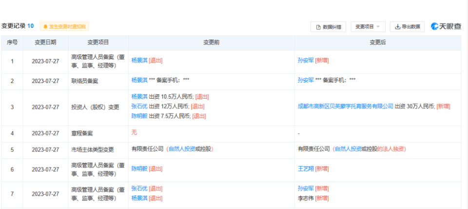Open 杨景淇 出资 10.5万 investor link
The image size is (468, 209).
[140, 97]
